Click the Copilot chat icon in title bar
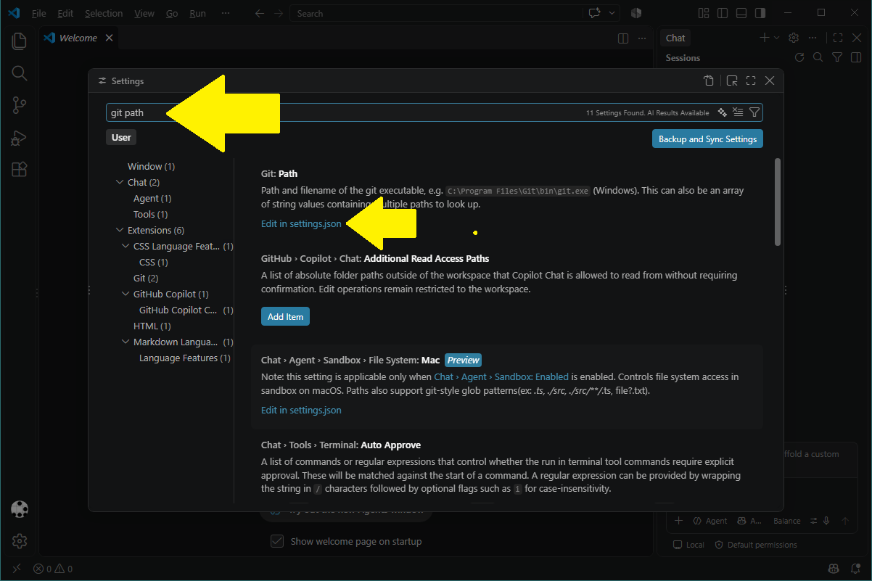 pyautogui.click(x=595, y=13)
